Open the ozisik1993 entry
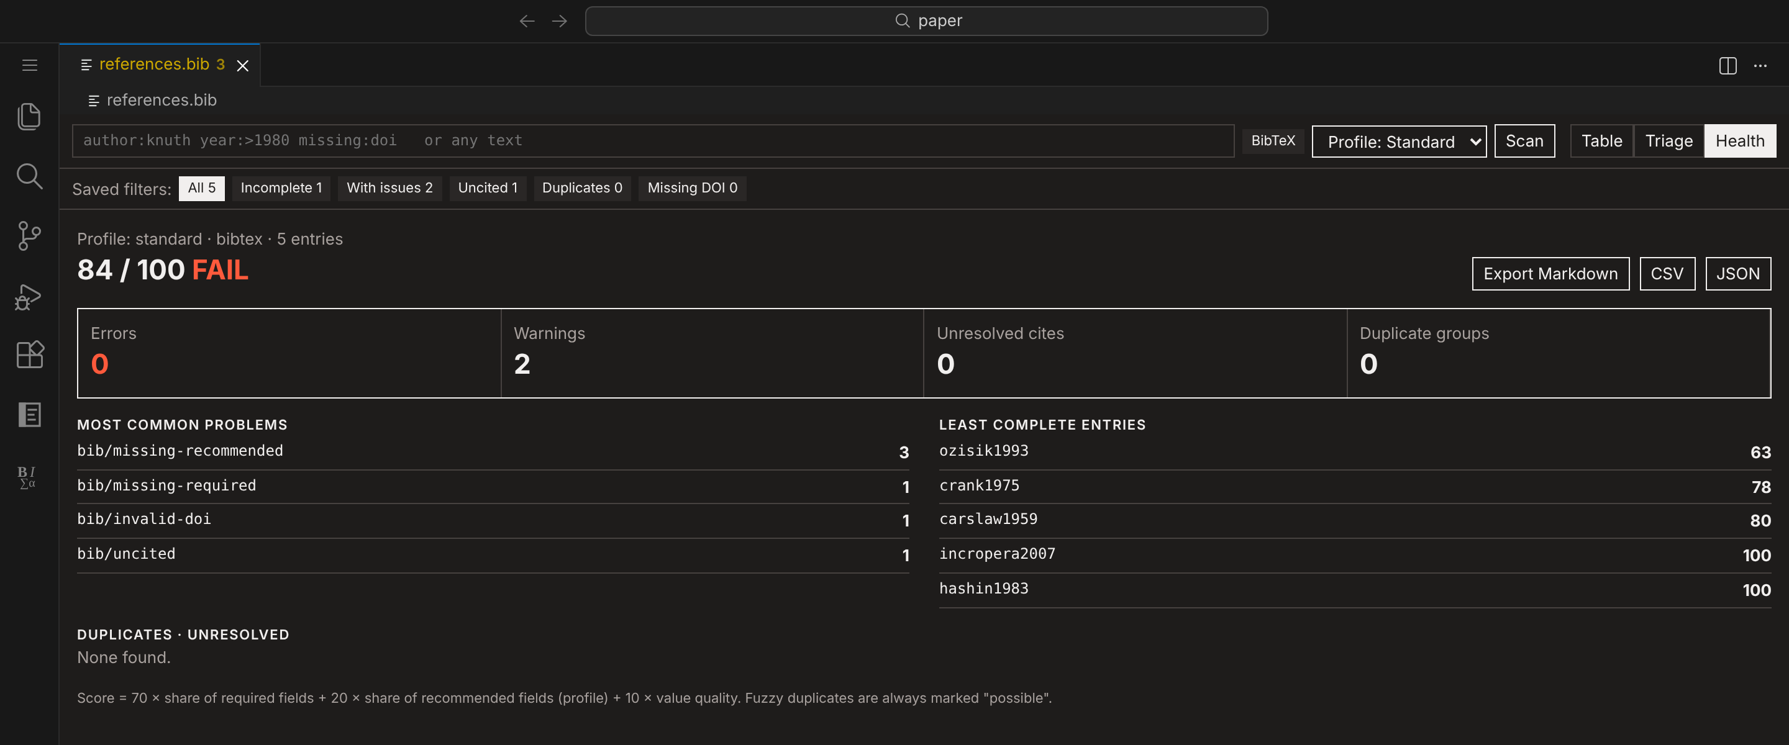The height and width of the screenshot is (745, 1789). point(1354,452)
